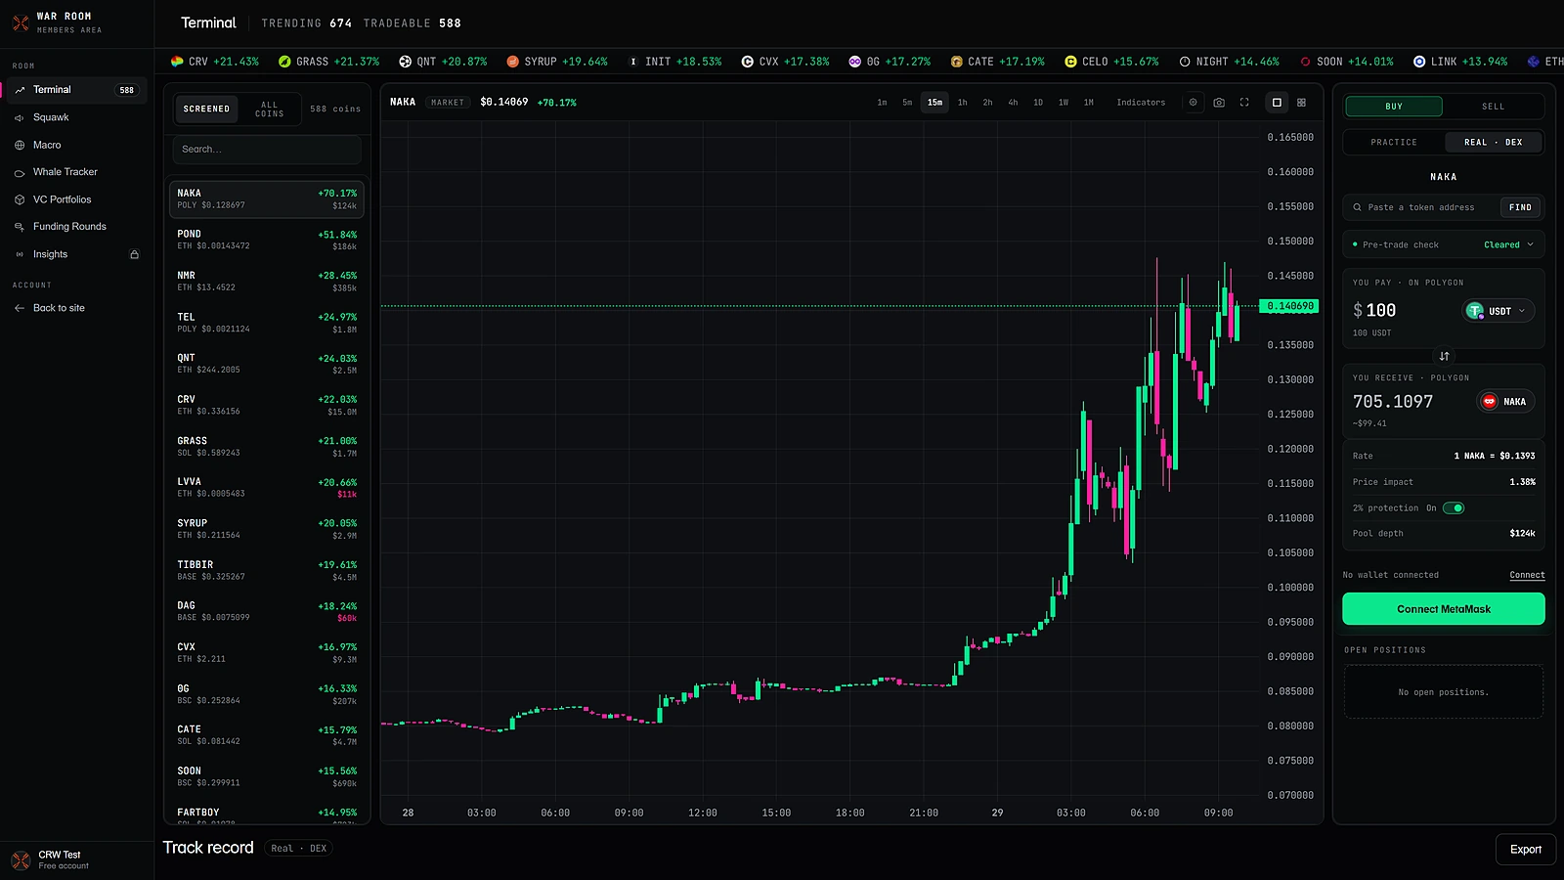1564x880 pixels.
Task: Toggle the 2% protection switch
Action: [1454, 508]
